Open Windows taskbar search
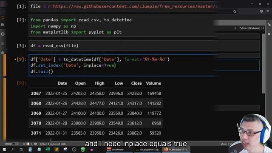 (x=13, y=149)
